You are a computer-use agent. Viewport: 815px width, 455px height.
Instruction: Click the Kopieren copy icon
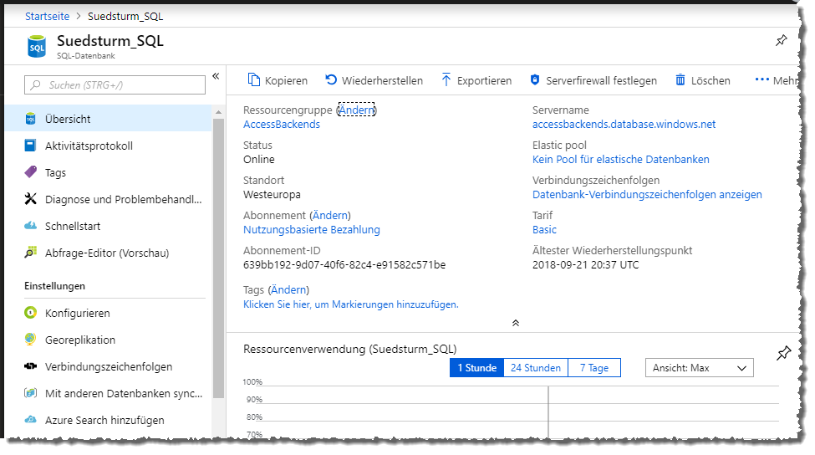pyautogui.click(x=253, y=79)
